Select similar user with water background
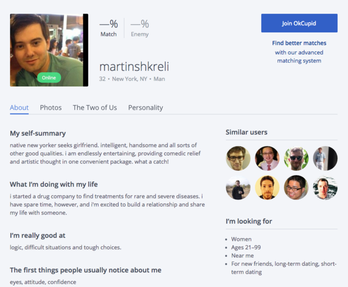 [x=325, y=187]
